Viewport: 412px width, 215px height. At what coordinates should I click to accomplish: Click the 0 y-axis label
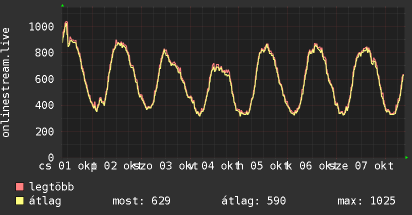tap(51, 157)
